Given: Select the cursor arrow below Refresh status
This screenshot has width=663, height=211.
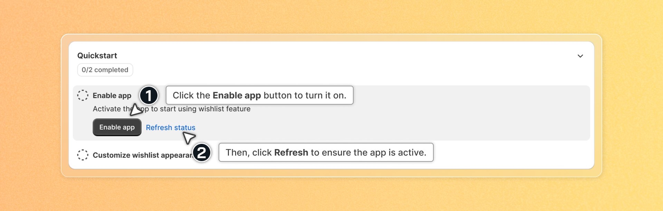Looking at the screenshot, I should 189,138.
